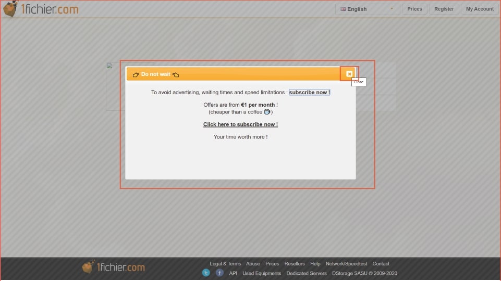The image size is (501, 281).
Task: Click the Contact footer link
Action: click(381, 264)
